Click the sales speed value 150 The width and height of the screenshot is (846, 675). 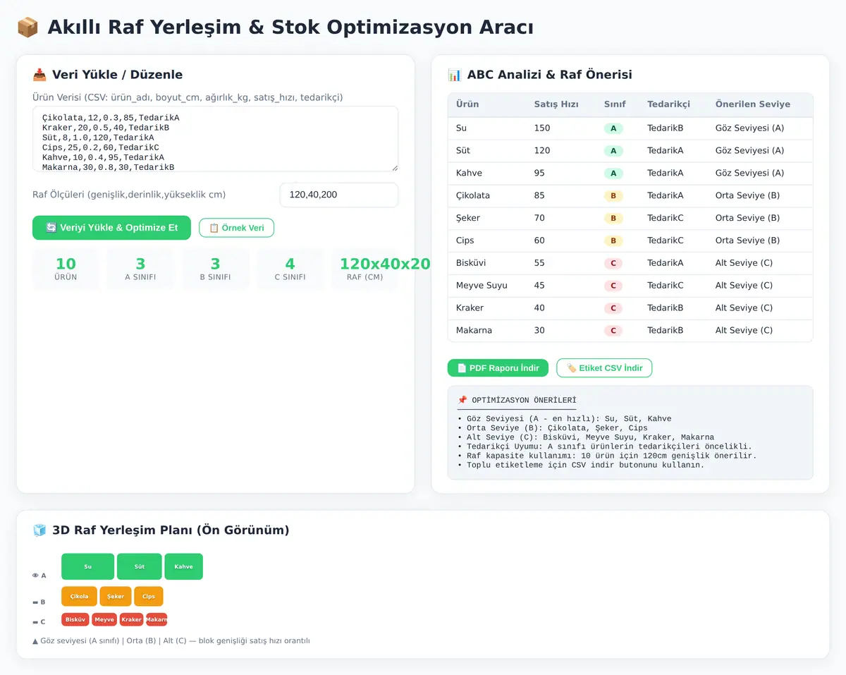[x=542, y=128]
